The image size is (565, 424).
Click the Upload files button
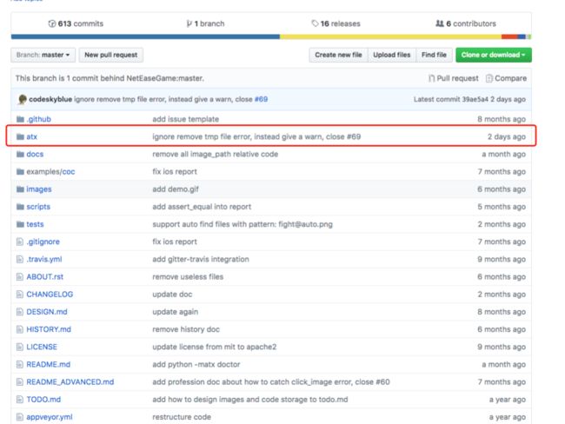point(392,55)
